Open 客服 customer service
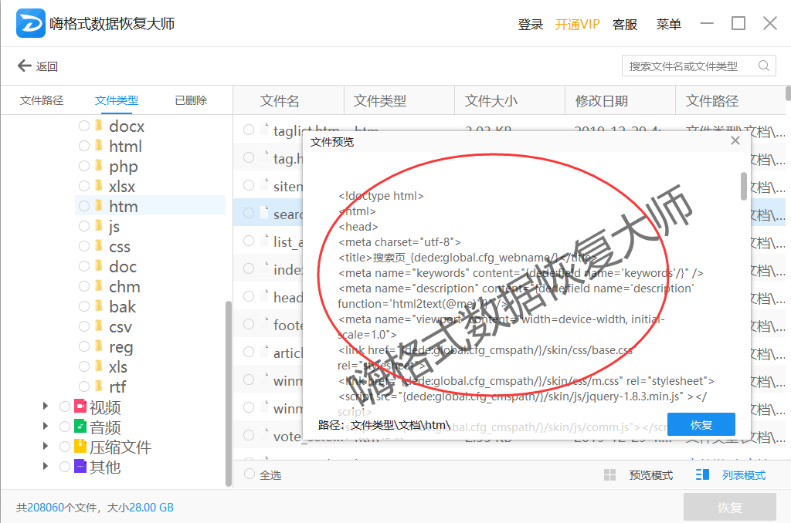Image resolution: width=791 pixels, height=523 pixels. pyautogui.click(x=624, y=24)
